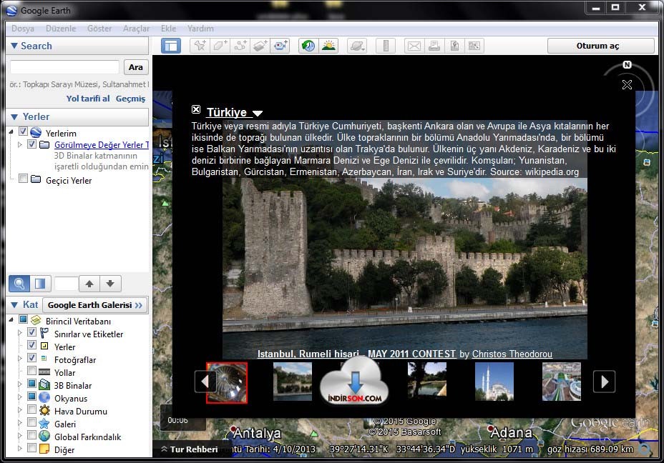The width and height of the screenshot is (664, 463).
Task: Click the panel view icon beside the magnifier
Action: coord(41,283)
